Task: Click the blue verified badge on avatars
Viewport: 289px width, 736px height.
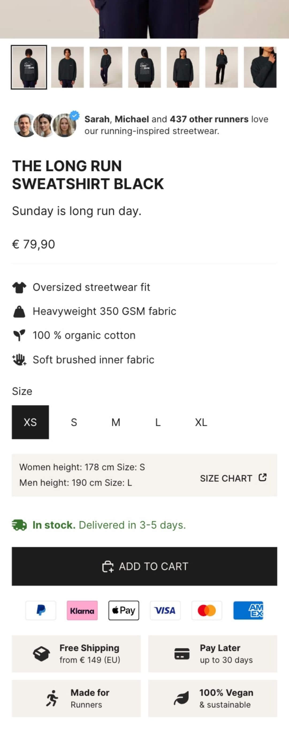Action: [x=75, y=116]
